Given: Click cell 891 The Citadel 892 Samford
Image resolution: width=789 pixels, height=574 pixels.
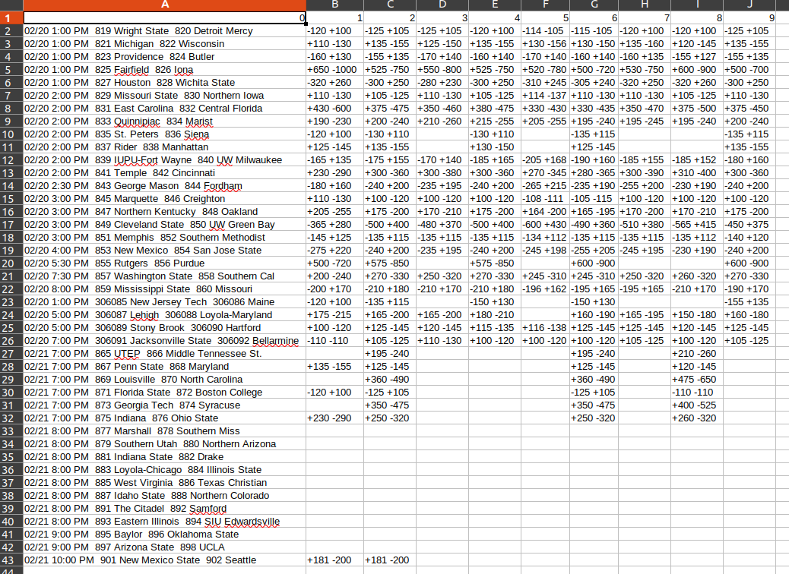Looking at the screenshot, I should 164,509.
